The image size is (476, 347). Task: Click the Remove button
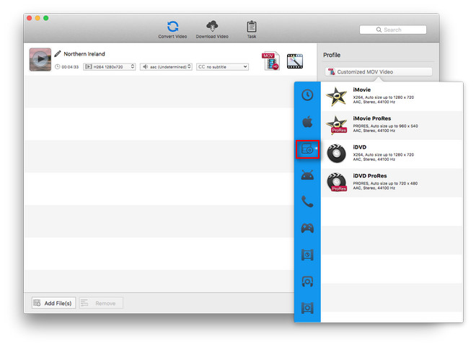101,303
